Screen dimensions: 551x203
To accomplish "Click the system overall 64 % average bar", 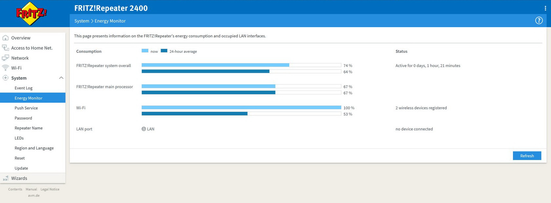I will pos(241,71).
